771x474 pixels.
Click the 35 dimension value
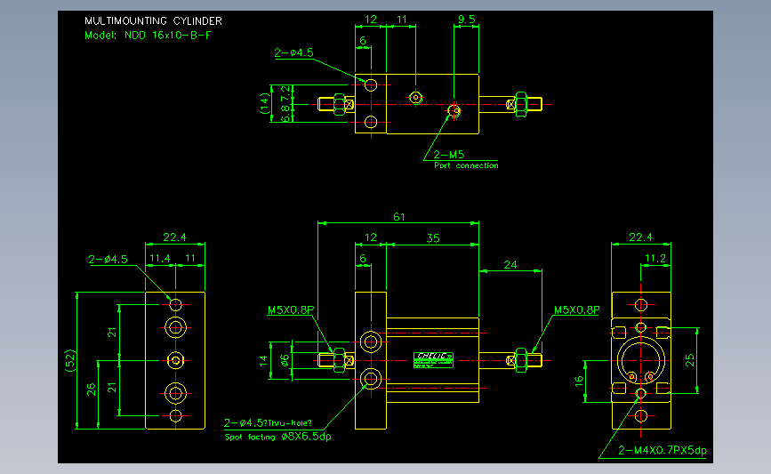(433, 238)
